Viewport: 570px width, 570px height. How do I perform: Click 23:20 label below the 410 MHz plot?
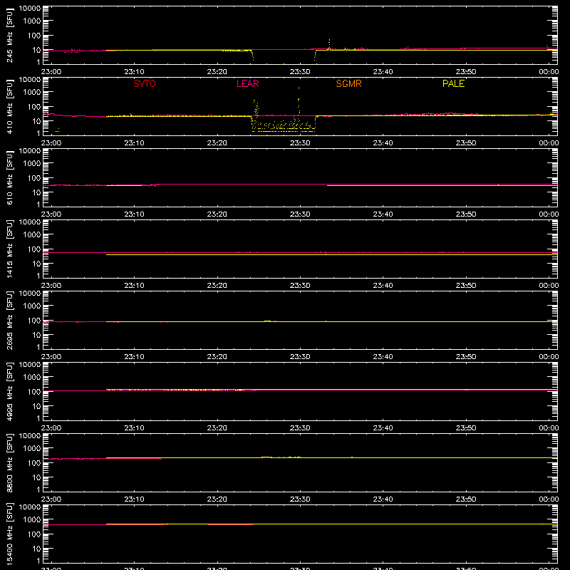217,143
